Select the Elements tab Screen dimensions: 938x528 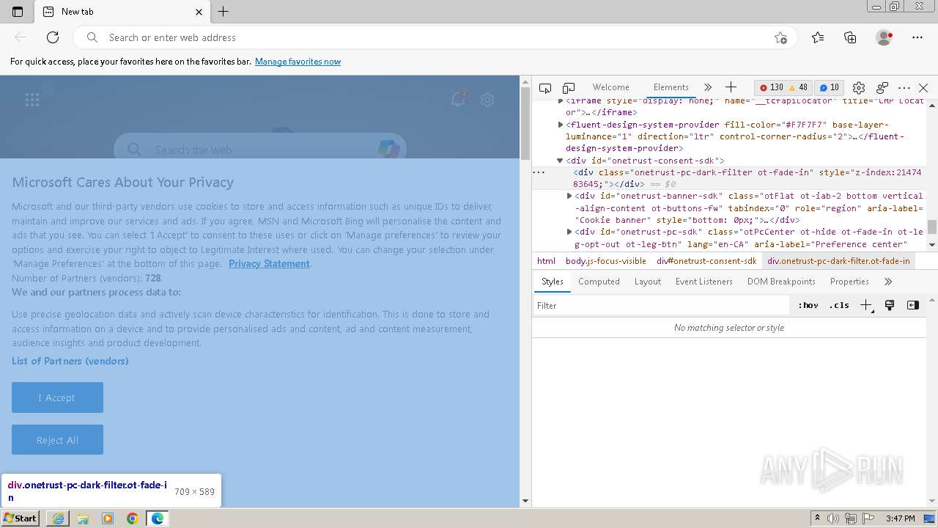(671, 87)
